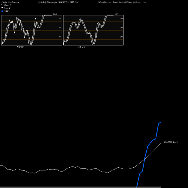The height and width of the screenshot is (188, 188).
Task: Click the 50 level label in FAST chart
Action: point(60,27)
